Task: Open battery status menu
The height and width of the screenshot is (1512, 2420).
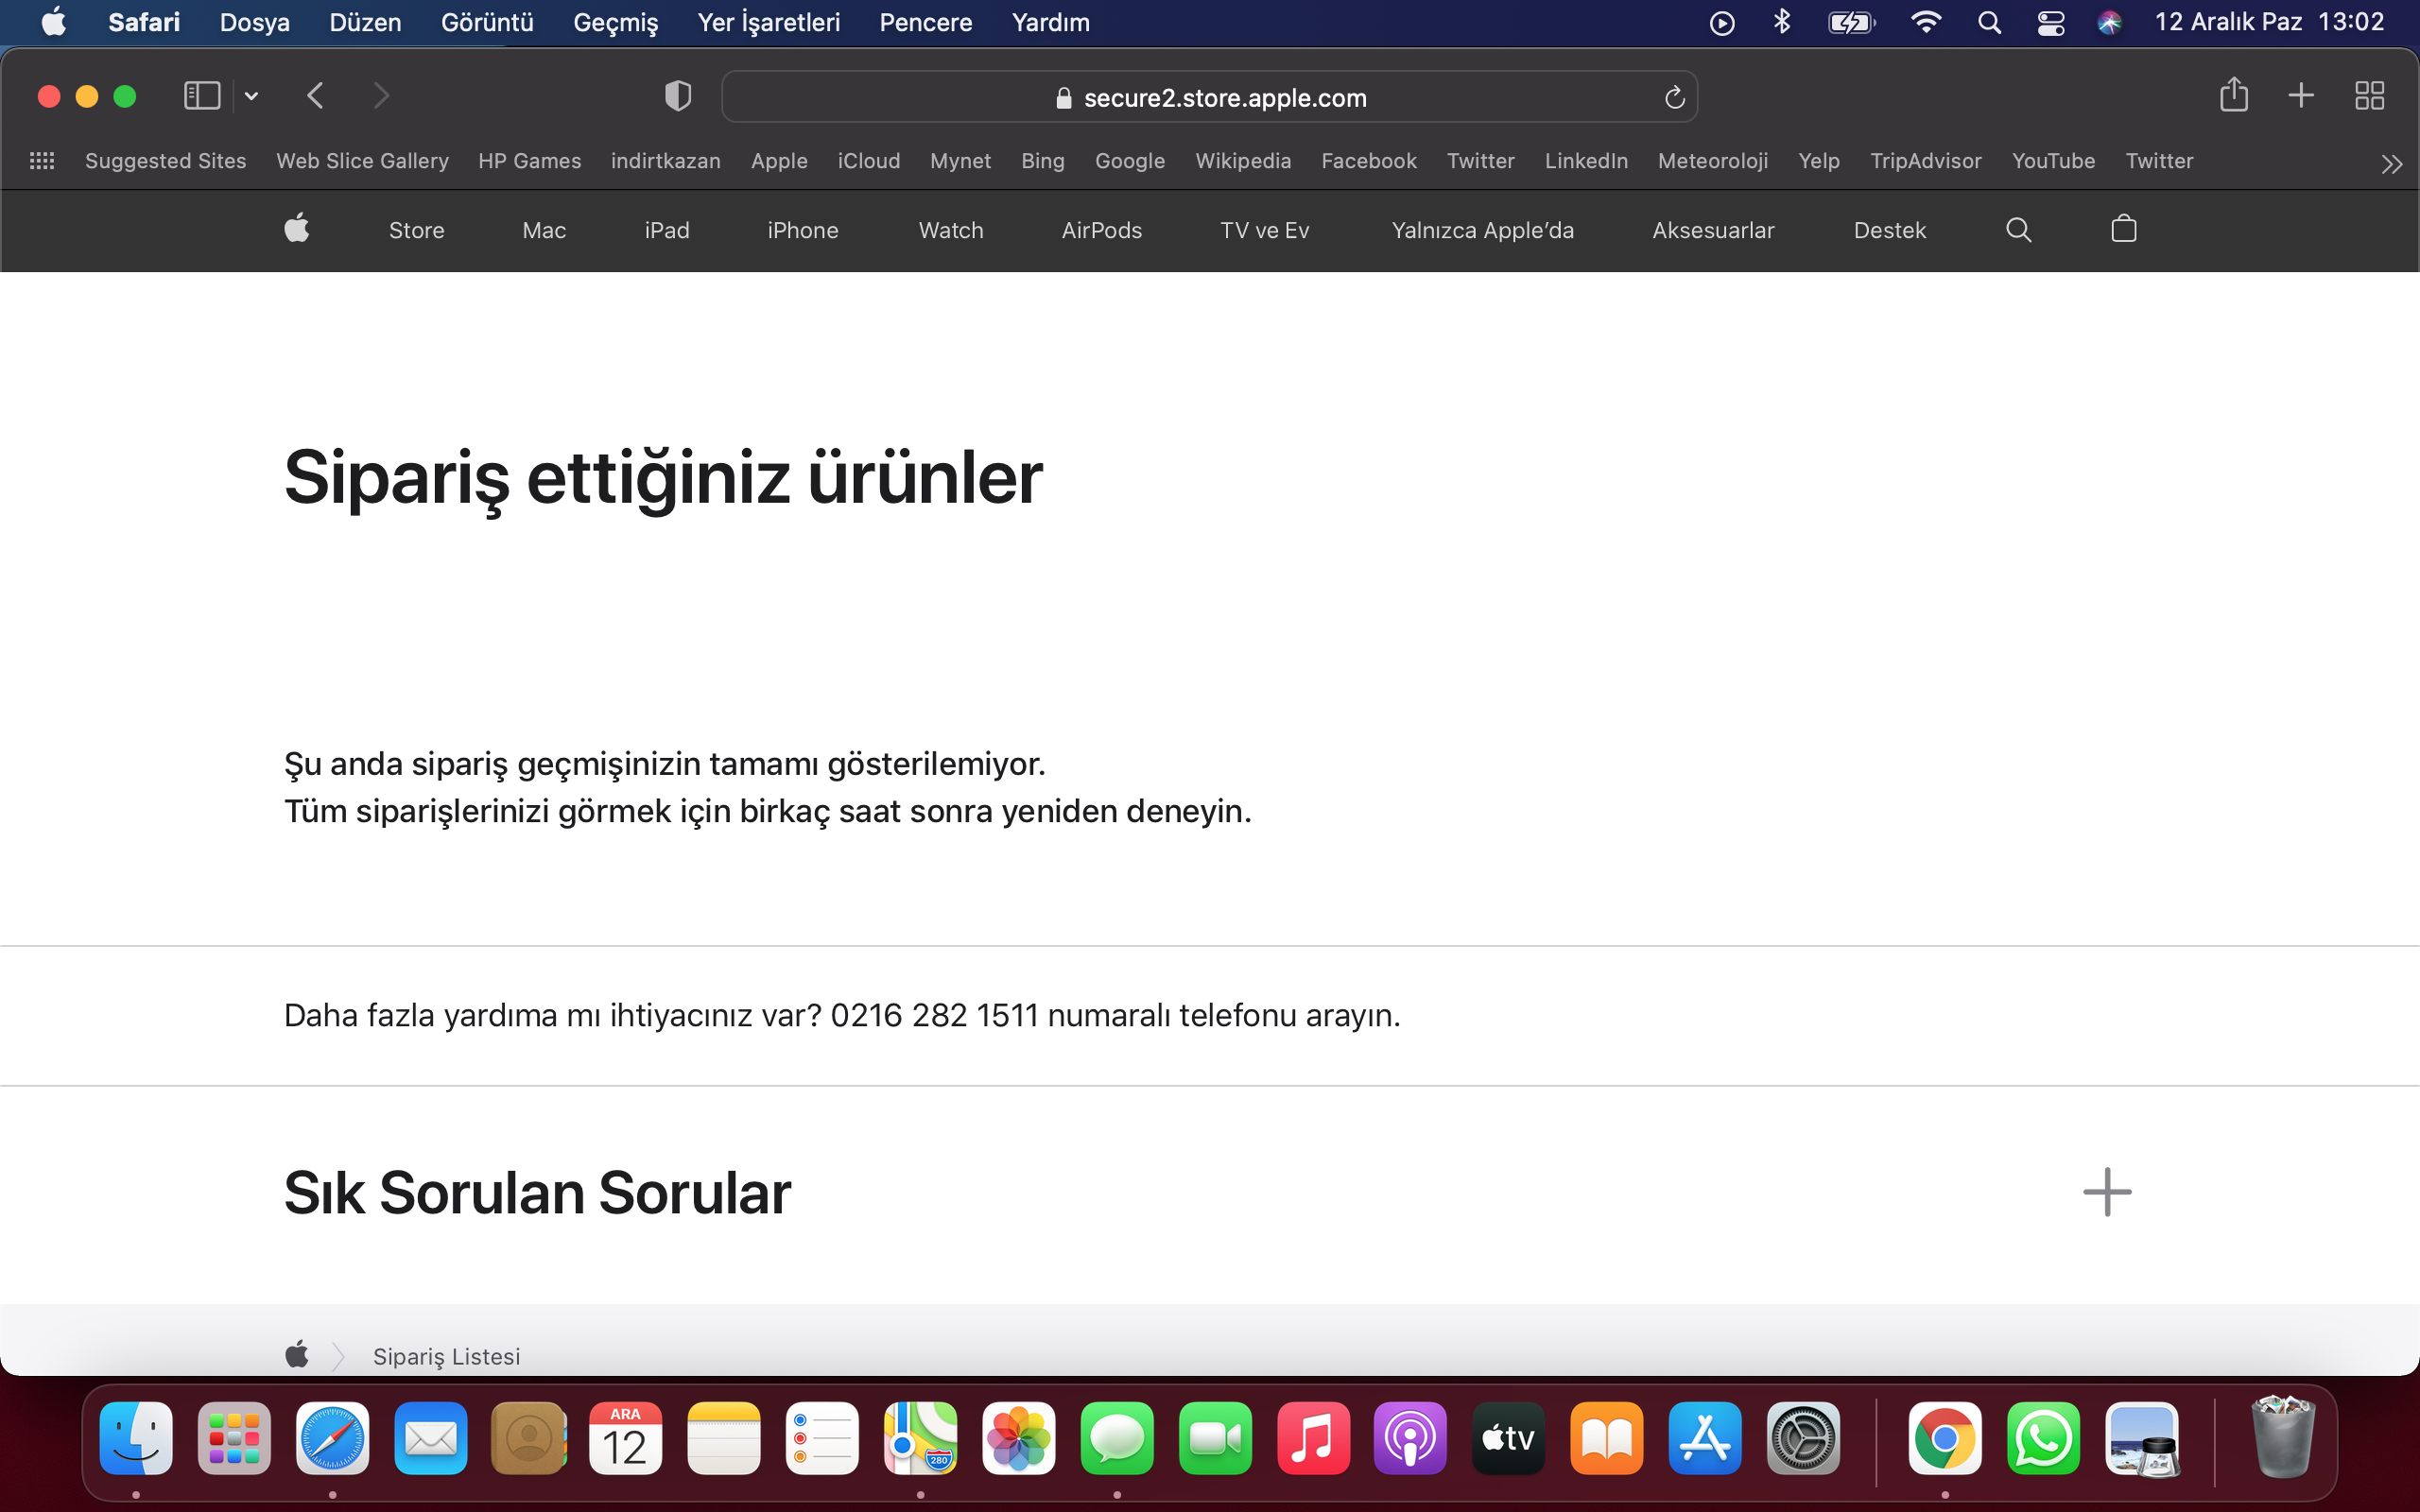Action: click(1851, 22)
